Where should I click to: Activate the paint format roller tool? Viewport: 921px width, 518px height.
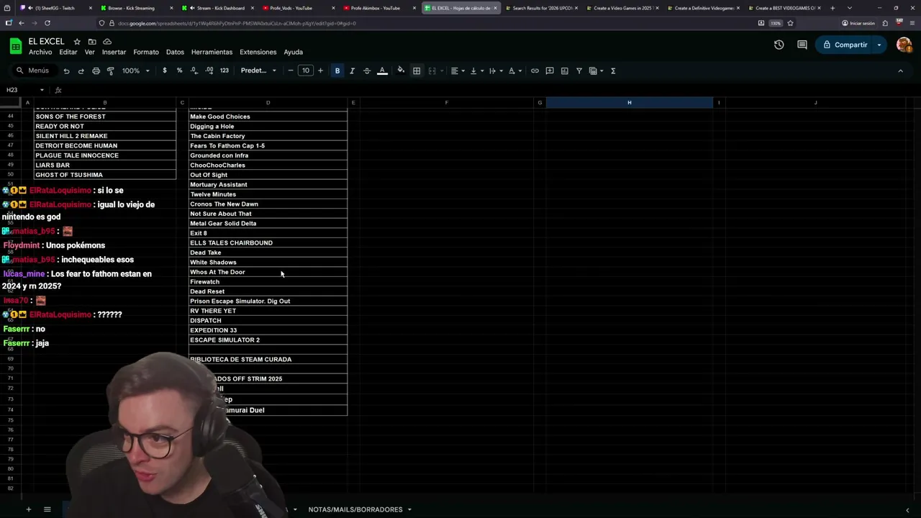point(110,71)
